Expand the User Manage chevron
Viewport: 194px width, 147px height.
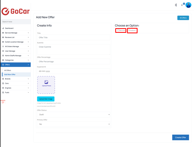pos(28,51)
